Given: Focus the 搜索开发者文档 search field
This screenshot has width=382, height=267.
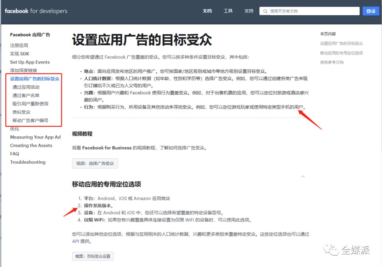Looking at the screenshot, I should 309,11.
